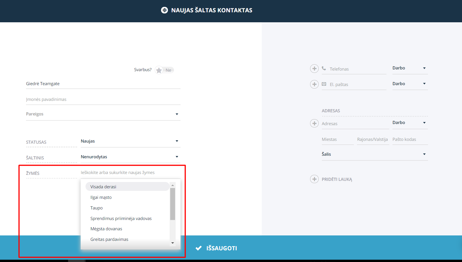Open the email type Darbo dropdown
The height and width of the screenshot is (262, 462).
[410, 84]
